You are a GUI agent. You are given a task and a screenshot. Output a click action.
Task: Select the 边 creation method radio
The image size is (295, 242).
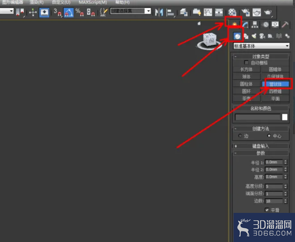tap(240, 136)
